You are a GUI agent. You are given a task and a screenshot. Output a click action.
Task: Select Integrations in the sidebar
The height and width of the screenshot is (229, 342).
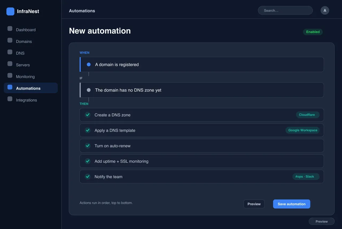click(31, 100)
